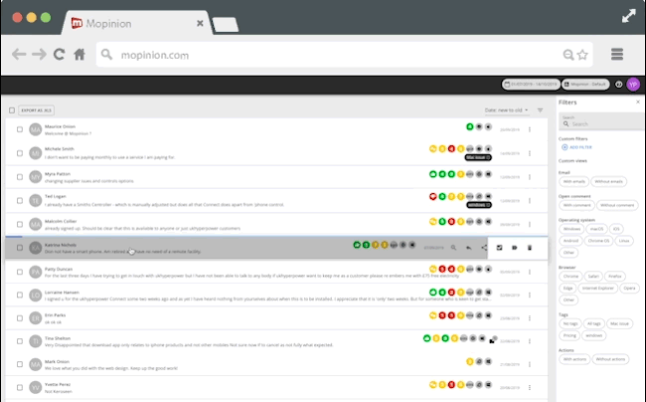The height and width of the screenshot is (402, 646).
Task: Click the filters Search field
Action: 601,121
